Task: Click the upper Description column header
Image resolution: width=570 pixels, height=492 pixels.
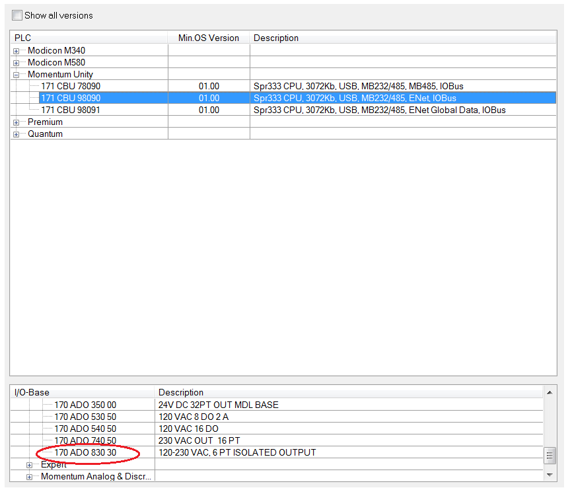Action: pyautogui.click(x=403, y=38)
